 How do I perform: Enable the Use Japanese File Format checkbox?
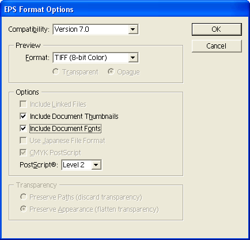point(23,141)
